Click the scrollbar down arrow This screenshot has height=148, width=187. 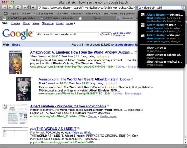185,142
